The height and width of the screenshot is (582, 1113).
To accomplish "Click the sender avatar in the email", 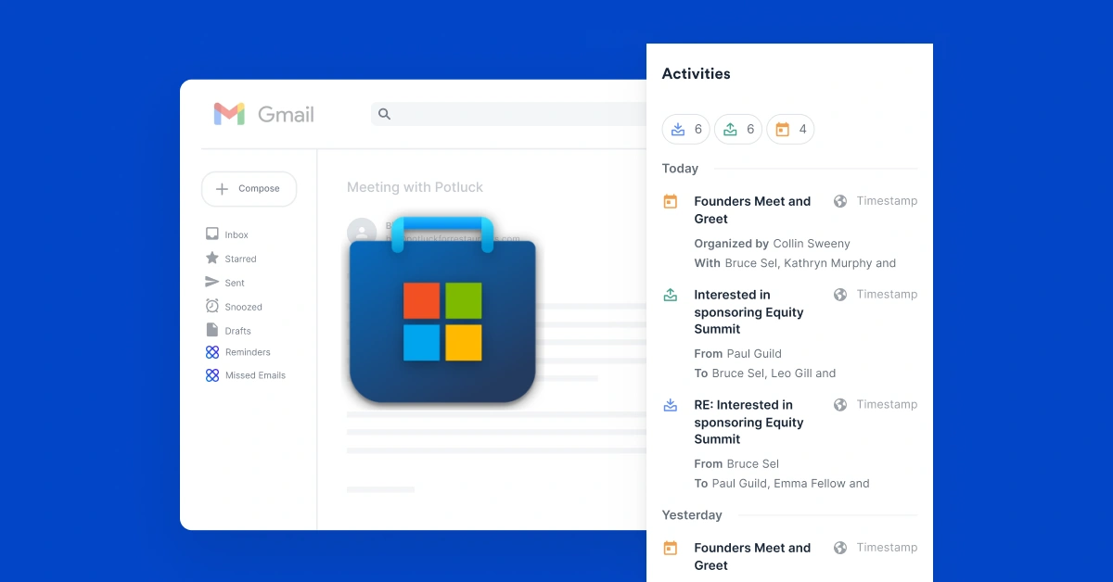I will coord(361,233).
